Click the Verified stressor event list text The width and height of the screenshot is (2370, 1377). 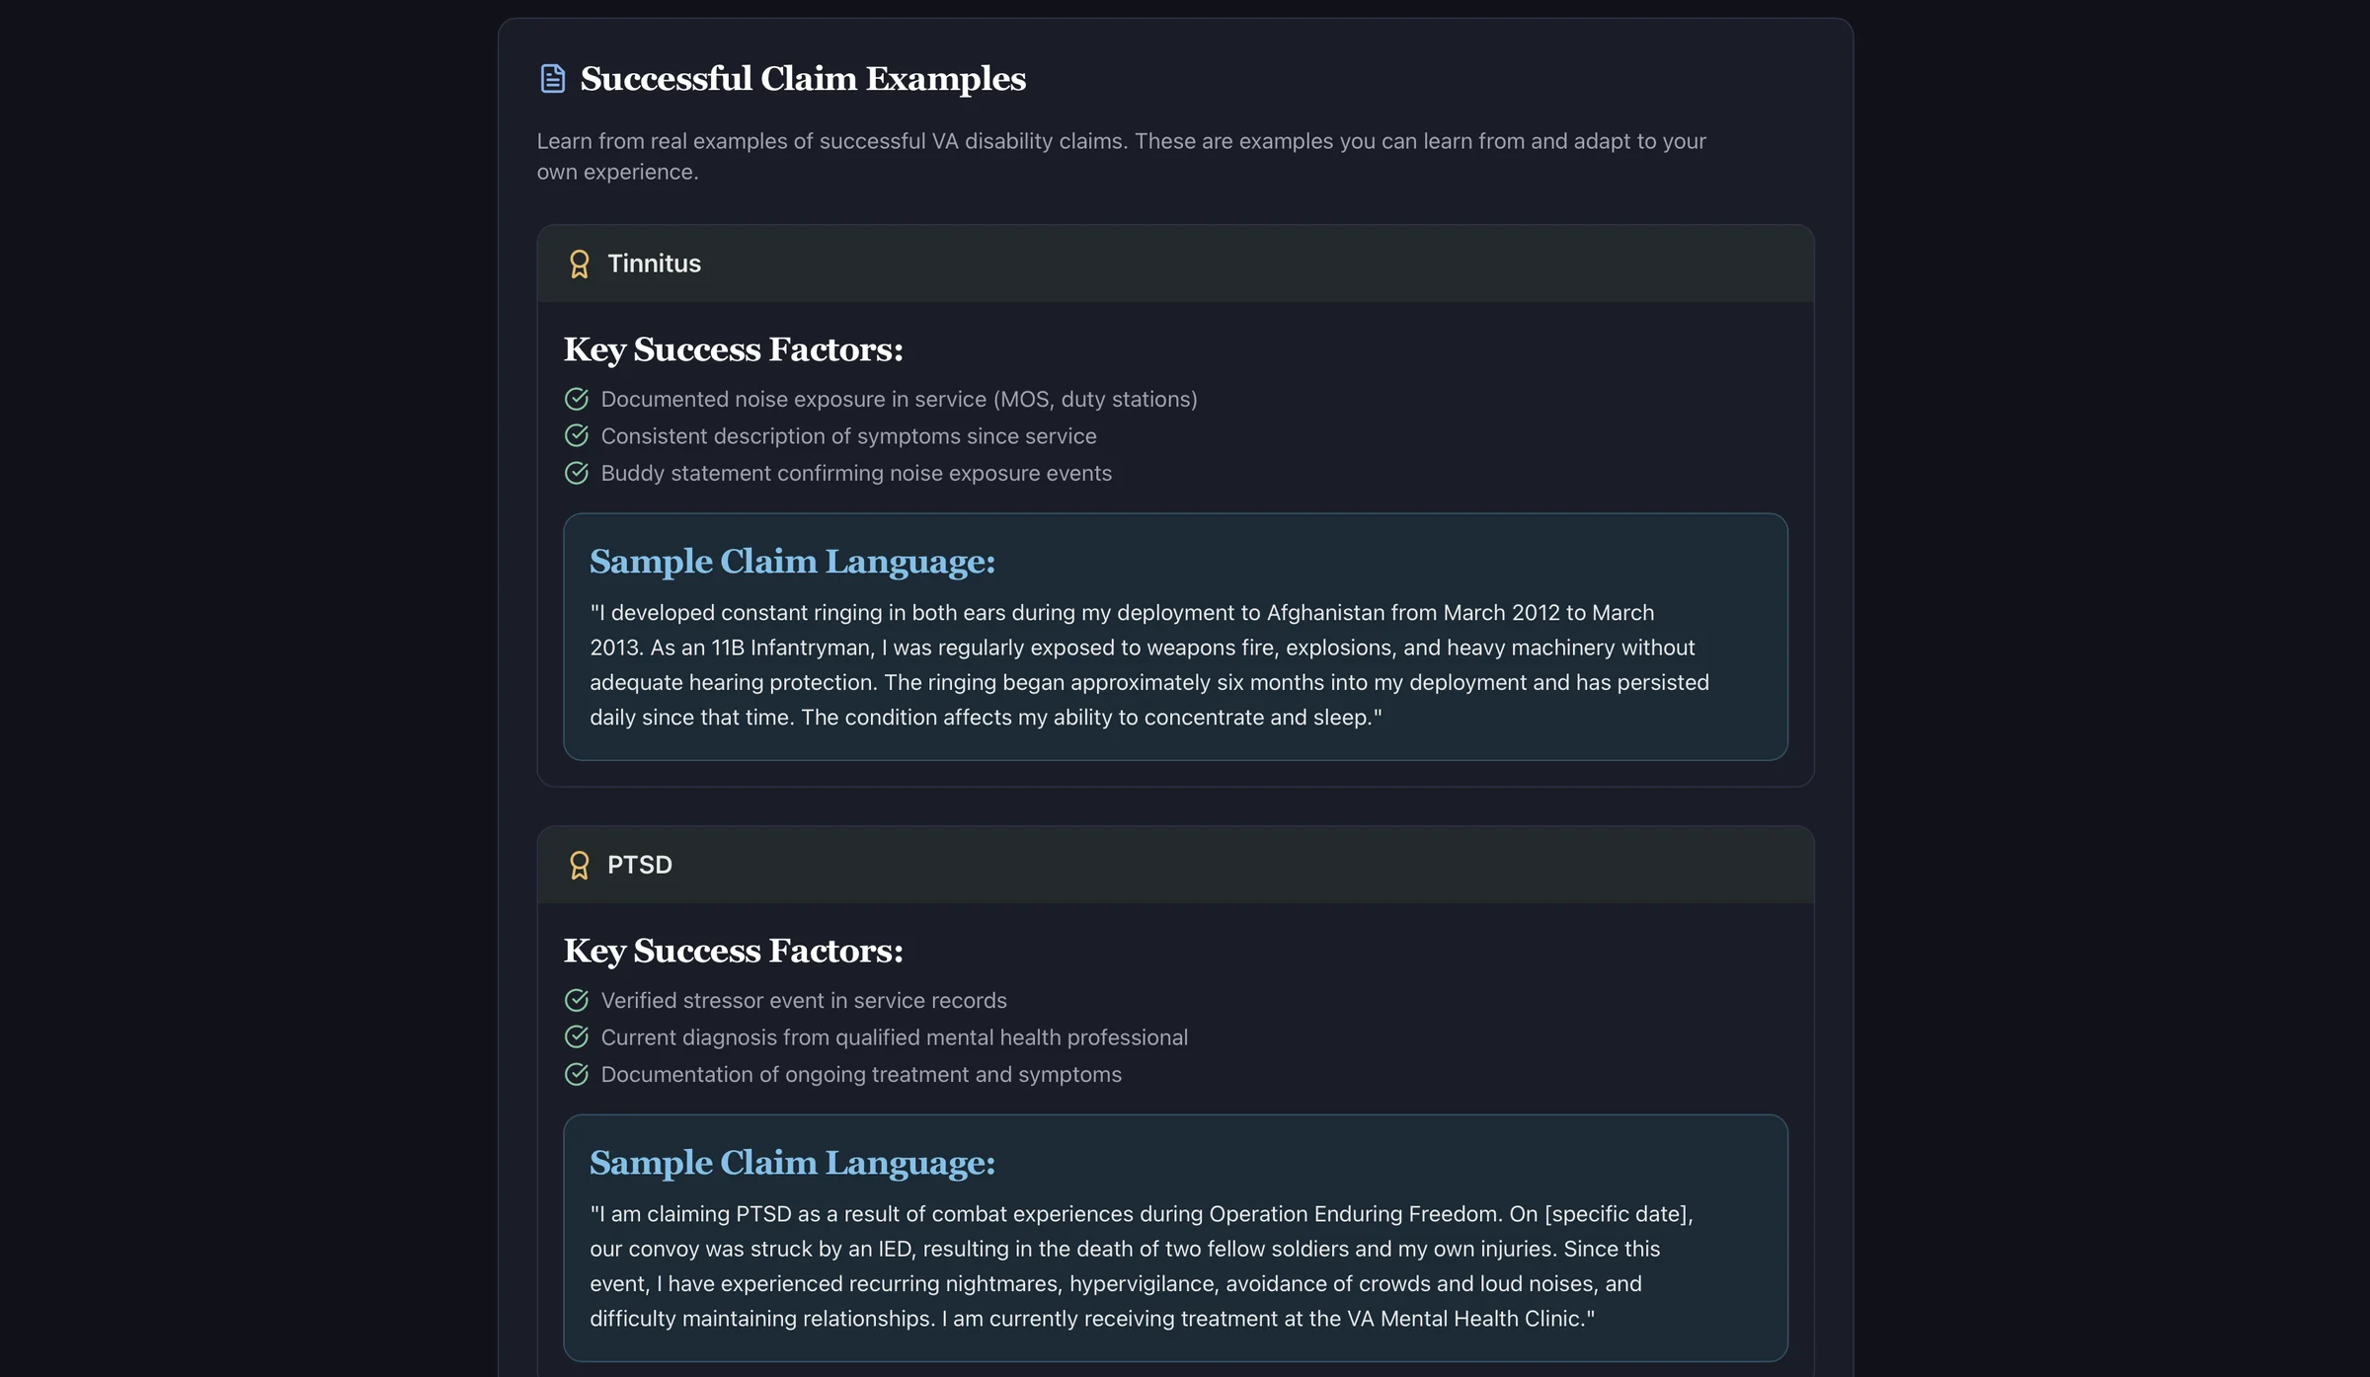pyautogui.click(x=804, y=1000)
